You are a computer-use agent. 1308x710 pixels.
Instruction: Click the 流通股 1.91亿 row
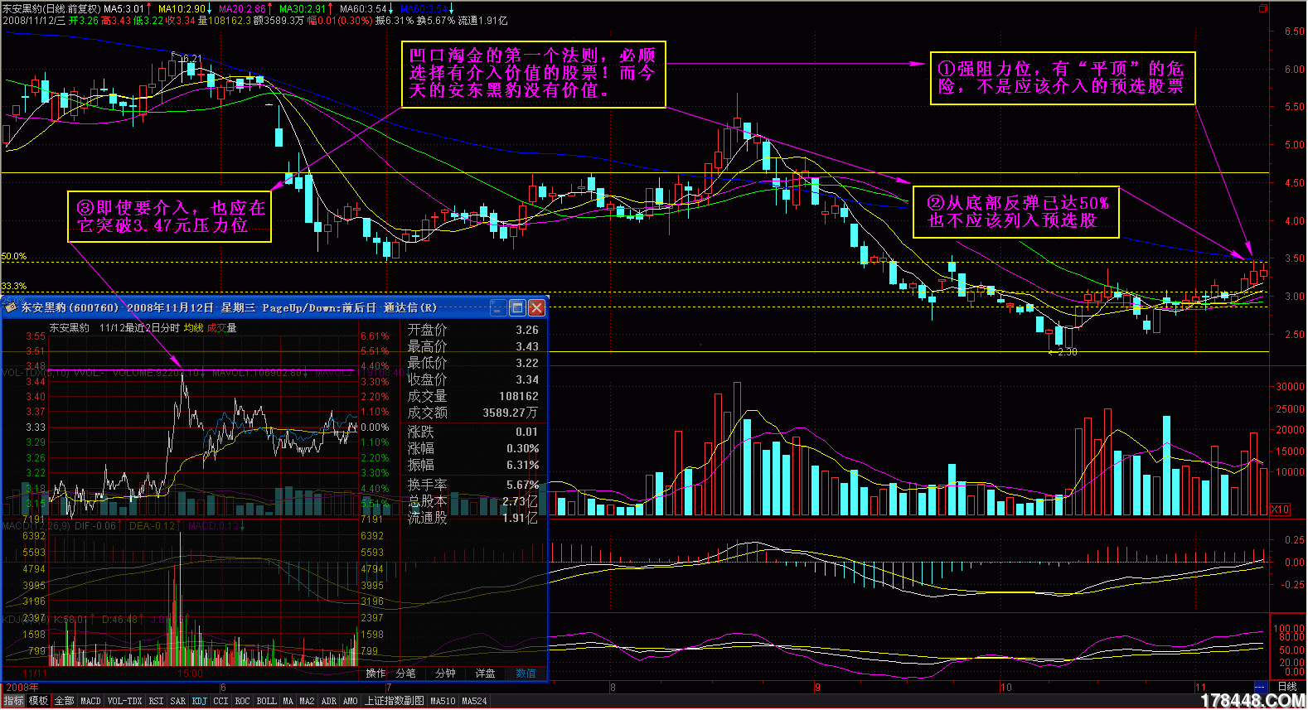472,518
